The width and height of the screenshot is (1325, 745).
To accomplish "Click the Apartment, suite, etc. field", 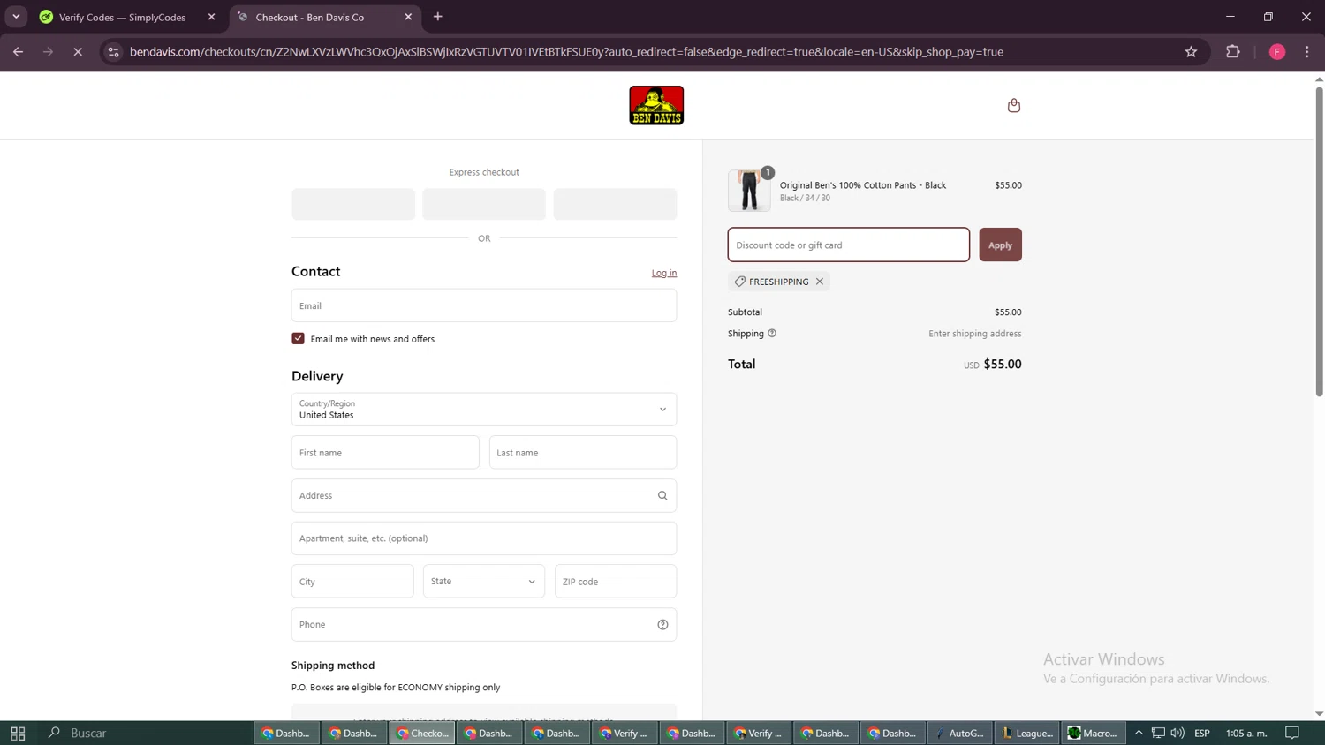I will coord(484,538).
